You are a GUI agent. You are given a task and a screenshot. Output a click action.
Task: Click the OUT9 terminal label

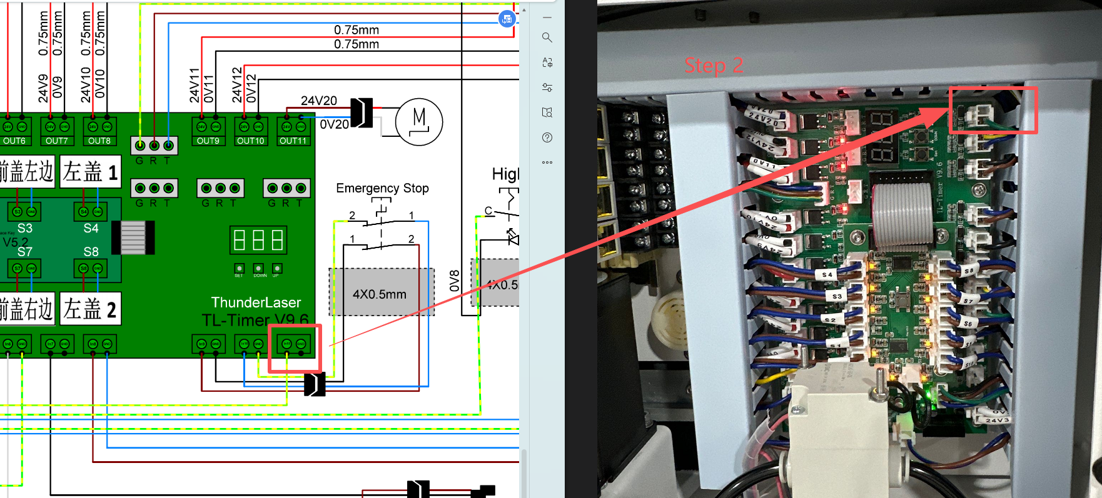click(x=208, y=141)
